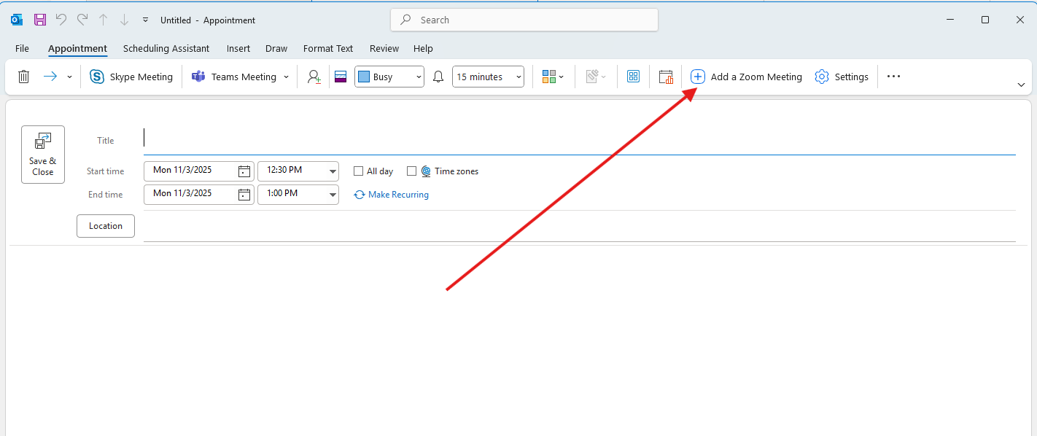Click the Invite Attendees icon

pyautogui.click(x=314, y=77)
